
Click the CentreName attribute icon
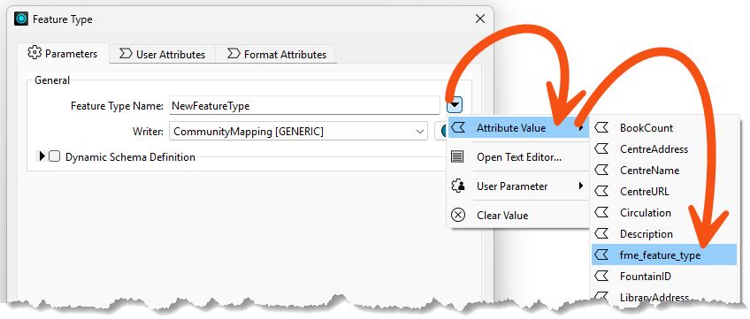click(601, 170)
